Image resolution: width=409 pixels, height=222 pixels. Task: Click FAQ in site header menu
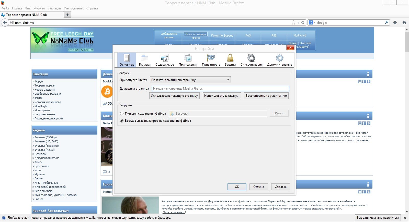tap(248, 35)
